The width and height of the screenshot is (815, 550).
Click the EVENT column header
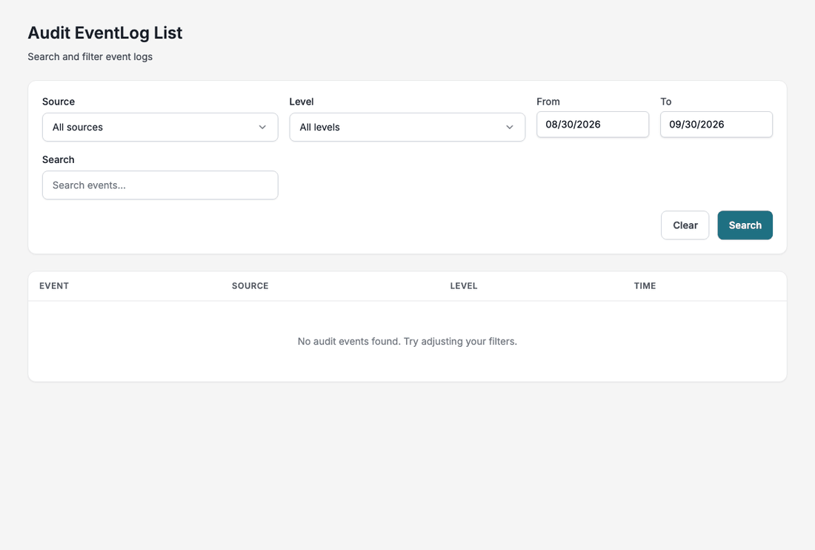pyautogui.click(x=54, y=286)
